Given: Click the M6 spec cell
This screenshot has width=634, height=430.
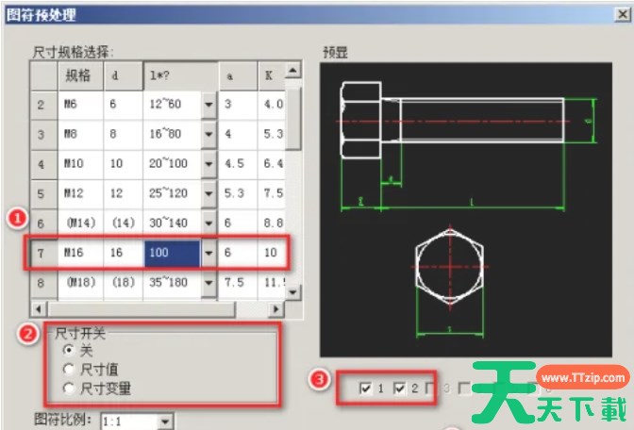Looking at the screenshot, I should point(80,105).
